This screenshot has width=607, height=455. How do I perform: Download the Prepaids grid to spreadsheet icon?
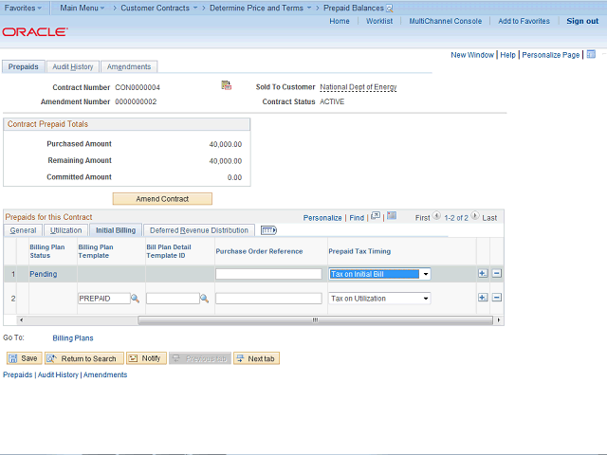pos(392,216)
